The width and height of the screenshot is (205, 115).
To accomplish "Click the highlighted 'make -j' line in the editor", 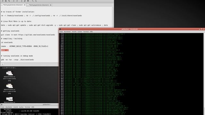I will point(5,50).
